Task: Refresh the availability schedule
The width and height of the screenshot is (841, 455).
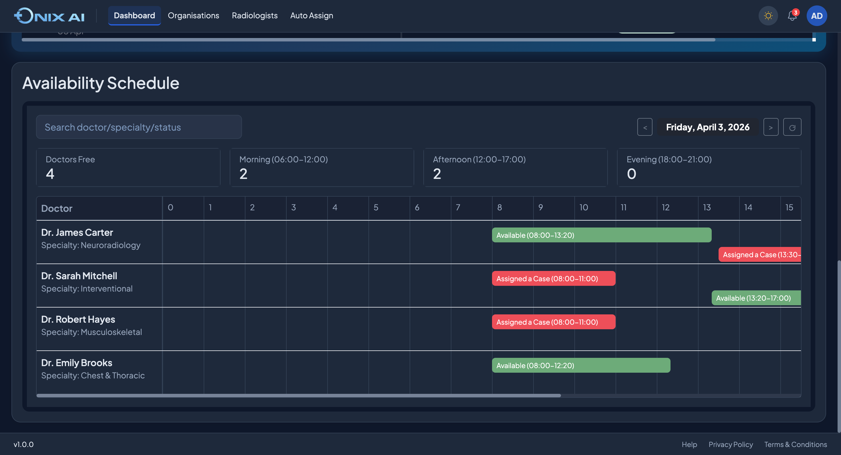Action: click(792, 127)
